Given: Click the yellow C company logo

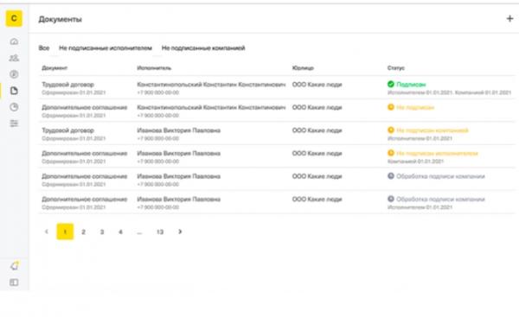Looking at the screenshot, I should [x=14, y=18].
